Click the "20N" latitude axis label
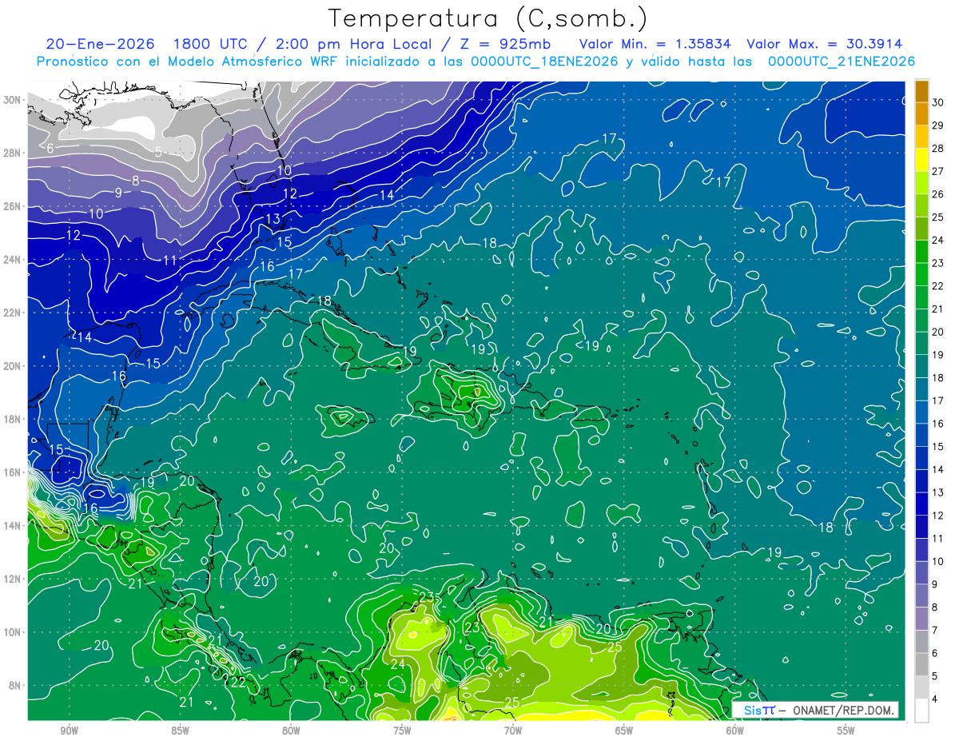 click(x=12, y=366)
